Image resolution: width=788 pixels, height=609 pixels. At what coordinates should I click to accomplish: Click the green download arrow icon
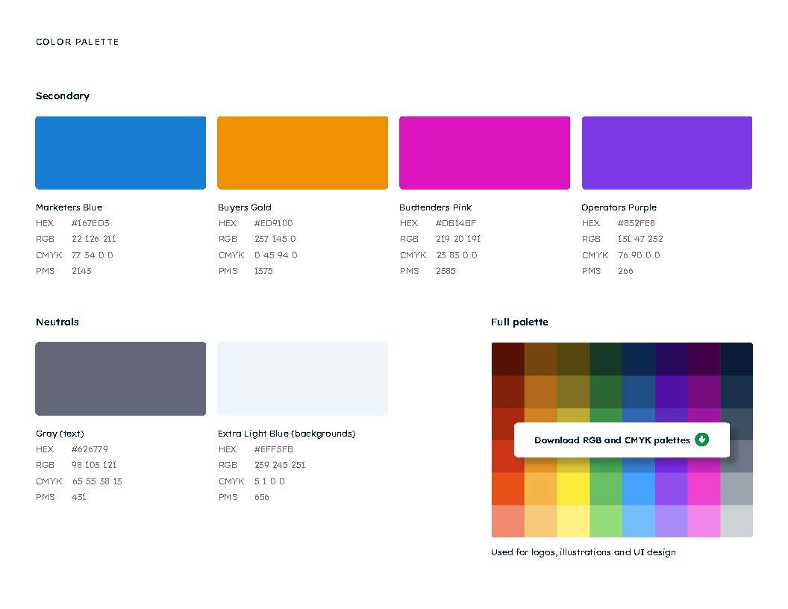pos(701,440)
